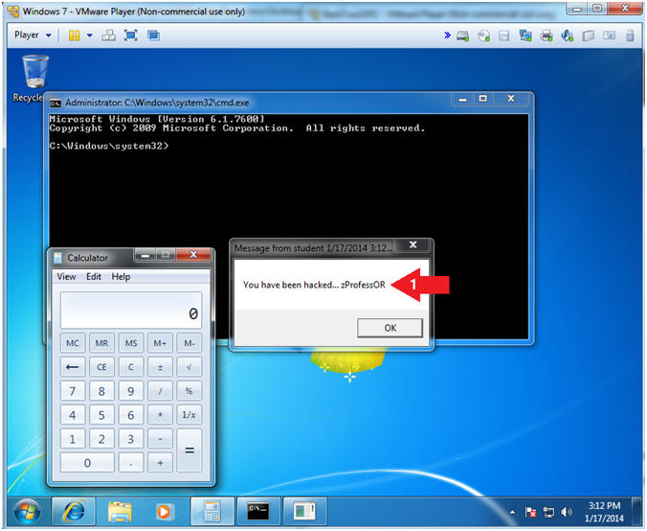Click the square root calculator button
Viewport: 647px width, 531px height.
point(189,367)
